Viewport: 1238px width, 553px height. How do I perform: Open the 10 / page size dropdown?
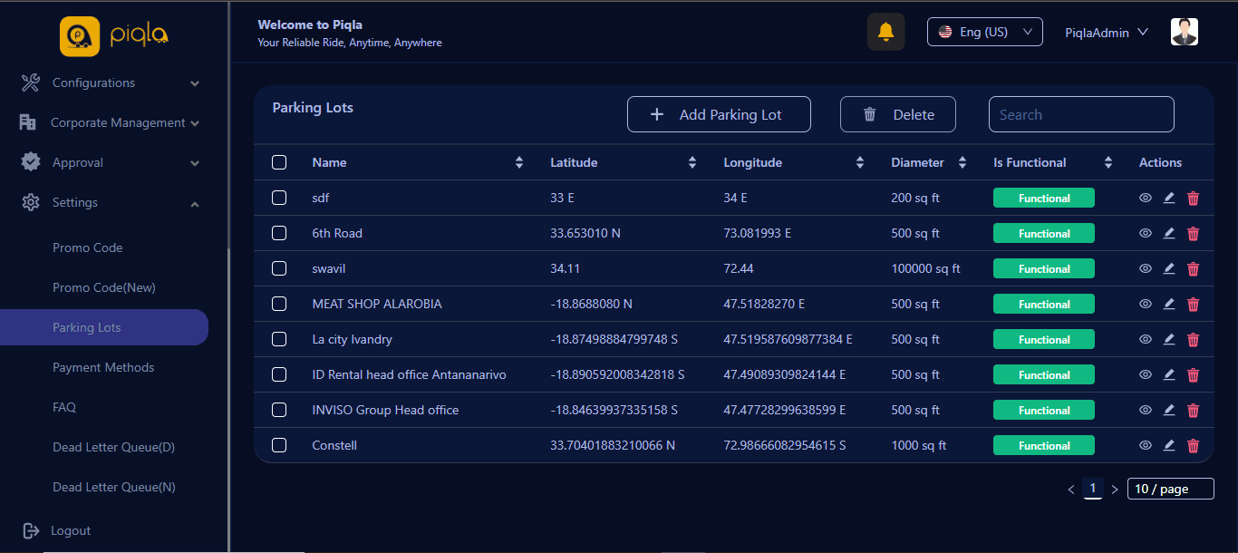pos(1171,489)
